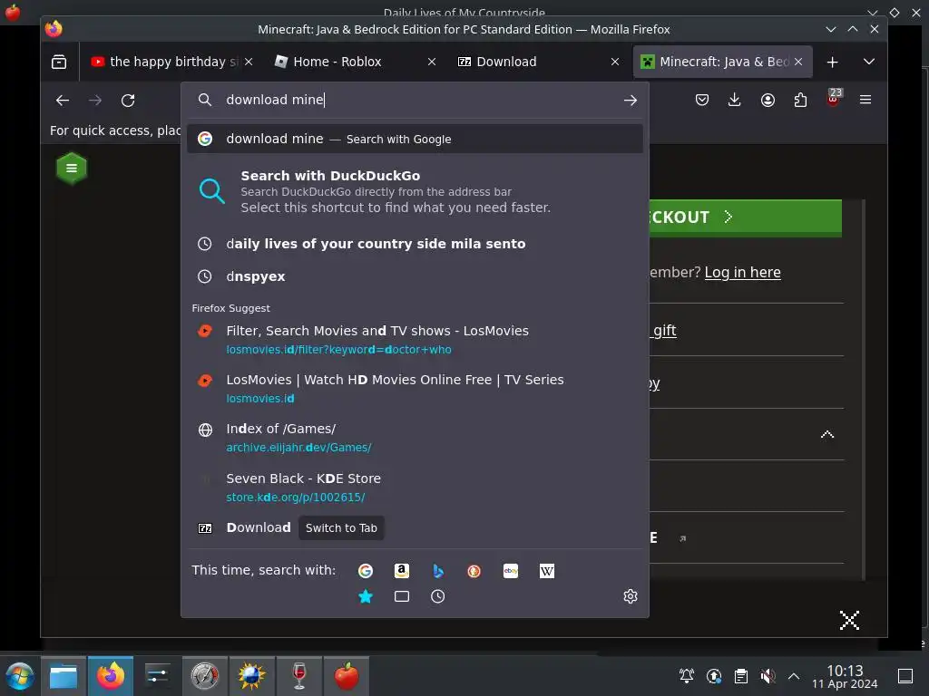Select 'download mine' Search with Google suggestion
The image size is (929, 696).
pos(415,139)
